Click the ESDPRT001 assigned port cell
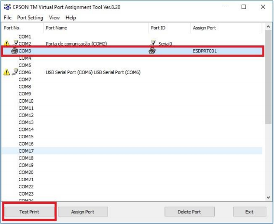This screenshot has width=274, height=224. point(205,51)
